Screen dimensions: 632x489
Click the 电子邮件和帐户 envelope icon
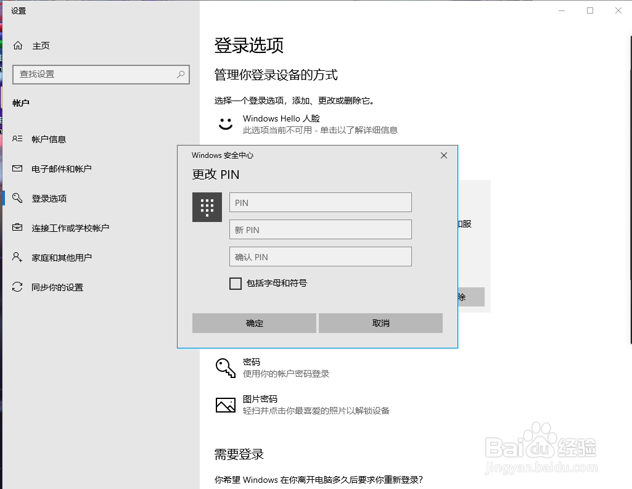(18, 168)
